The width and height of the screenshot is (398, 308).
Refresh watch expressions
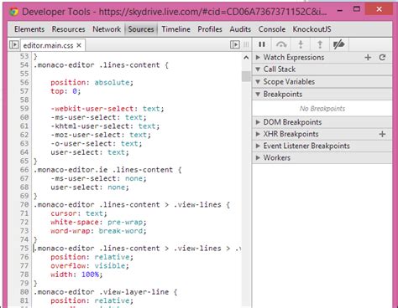(x=382, y=58)
